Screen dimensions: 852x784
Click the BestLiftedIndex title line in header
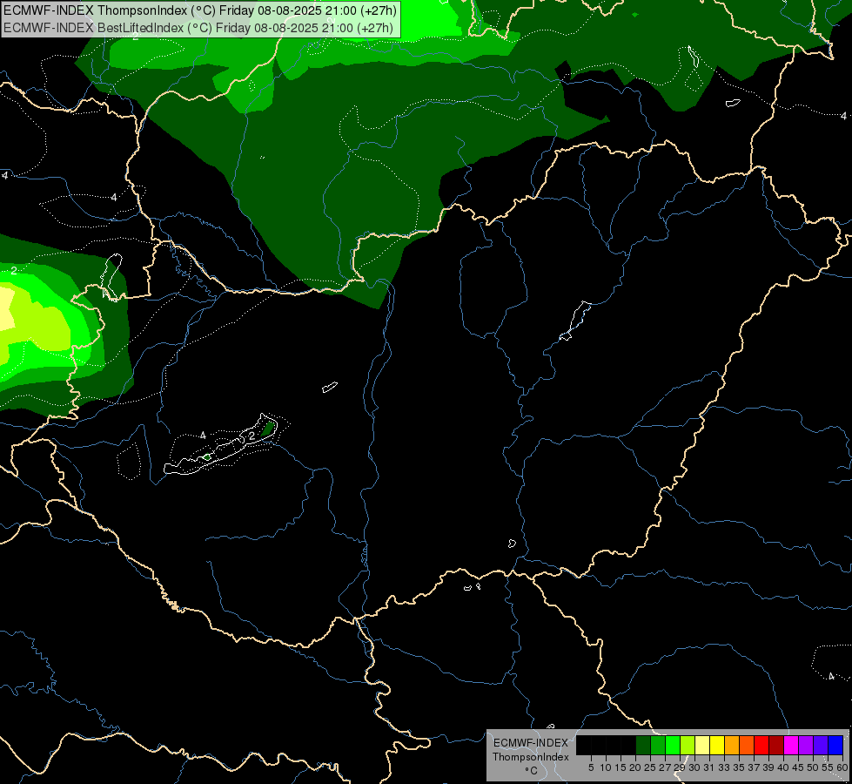(x=198, y=28)
